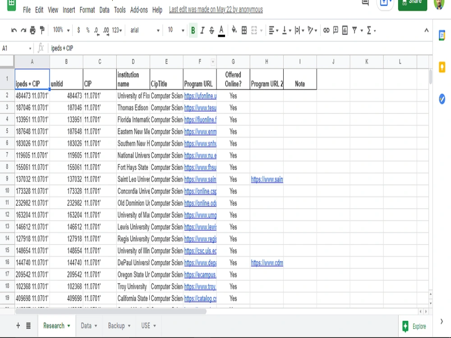Open the Insert menu
Image resolution: width=451 pixels, height=338 pixels.
[x=69, y=10]
